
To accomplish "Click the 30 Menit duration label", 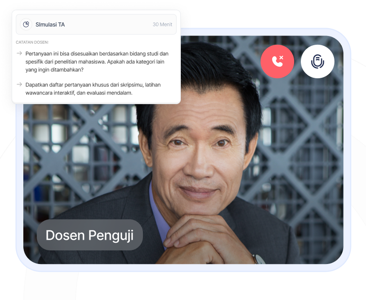I will (162, 24).
